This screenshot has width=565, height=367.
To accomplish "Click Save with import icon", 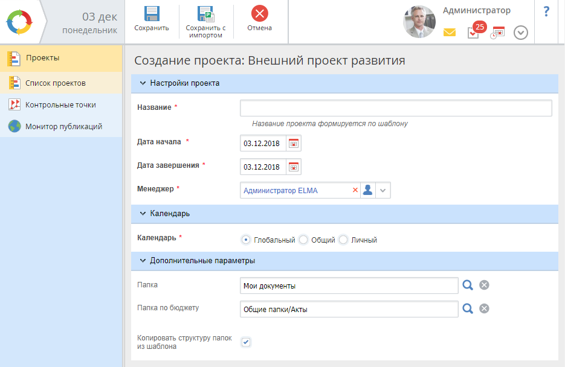I will [x=205, y=14].
